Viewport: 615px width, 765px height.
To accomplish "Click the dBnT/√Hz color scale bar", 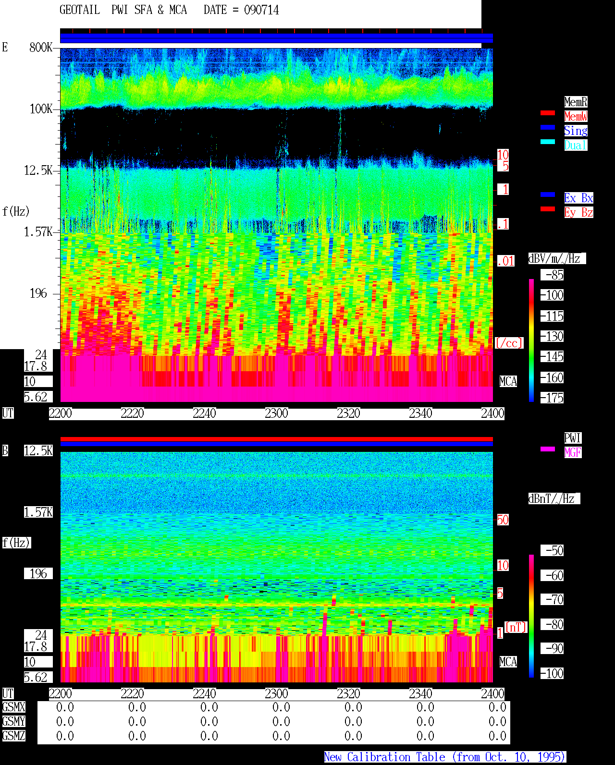I will tap(531, 616).
